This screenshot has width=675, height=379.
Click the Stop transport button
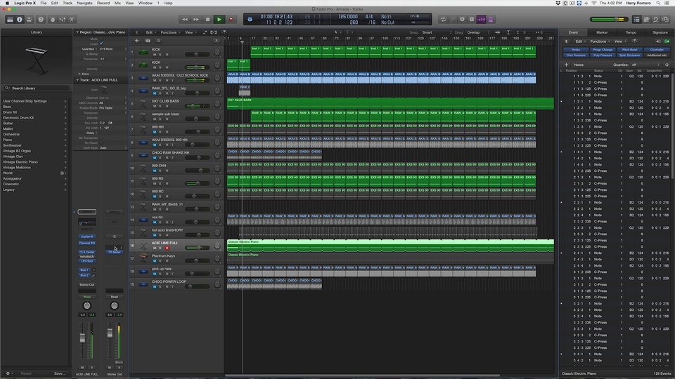(208, 20)
